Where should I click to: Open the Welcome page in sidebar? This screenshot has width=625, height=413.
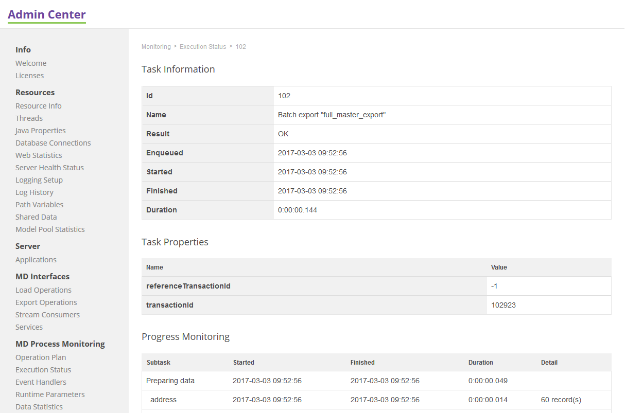[31, 63]
